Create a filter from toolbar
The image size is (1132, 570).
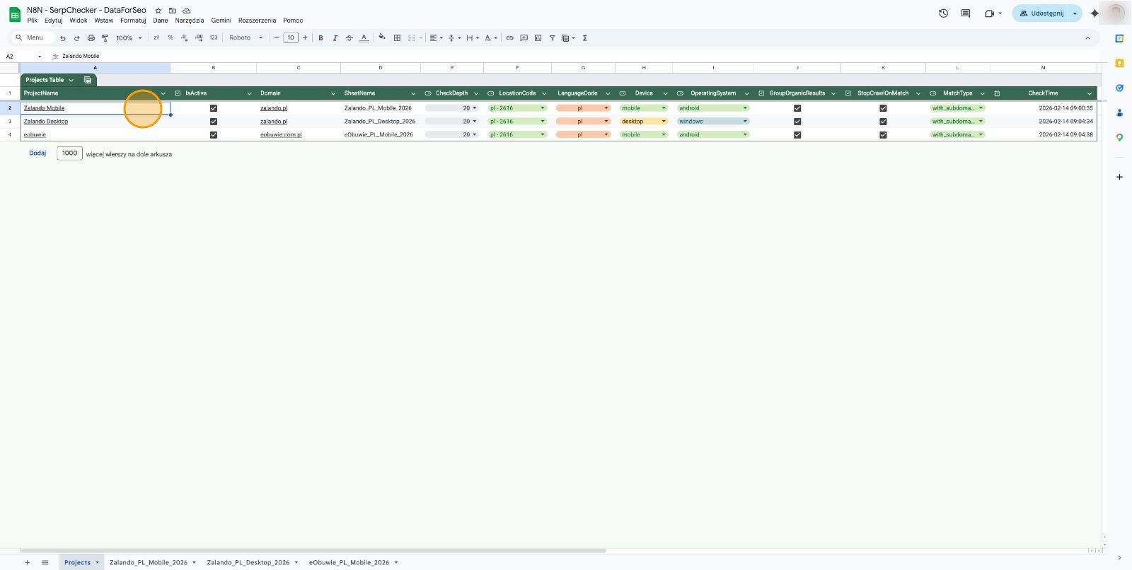pos(552,38)
